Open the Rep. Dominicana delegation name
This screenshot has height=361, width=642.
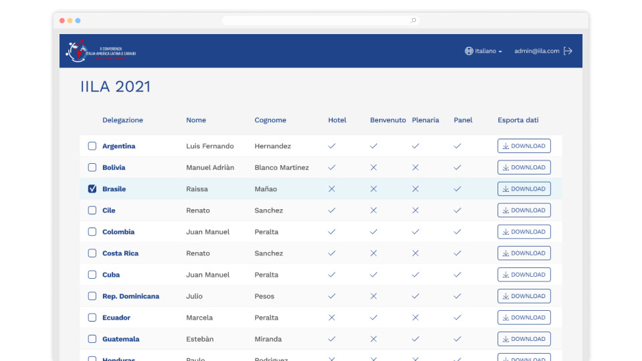click(x=130, y=296)
